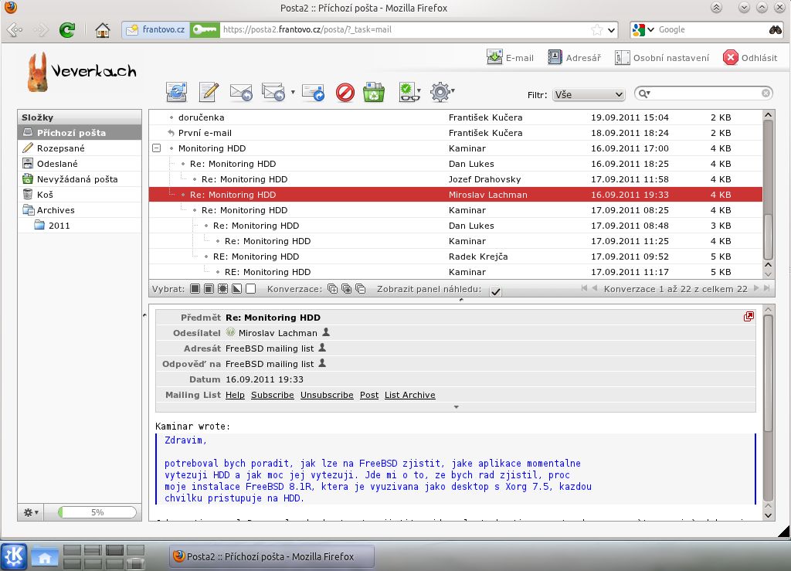Open the List Archive link
This screenshot has height=571, width=791.
pos(409,395)
